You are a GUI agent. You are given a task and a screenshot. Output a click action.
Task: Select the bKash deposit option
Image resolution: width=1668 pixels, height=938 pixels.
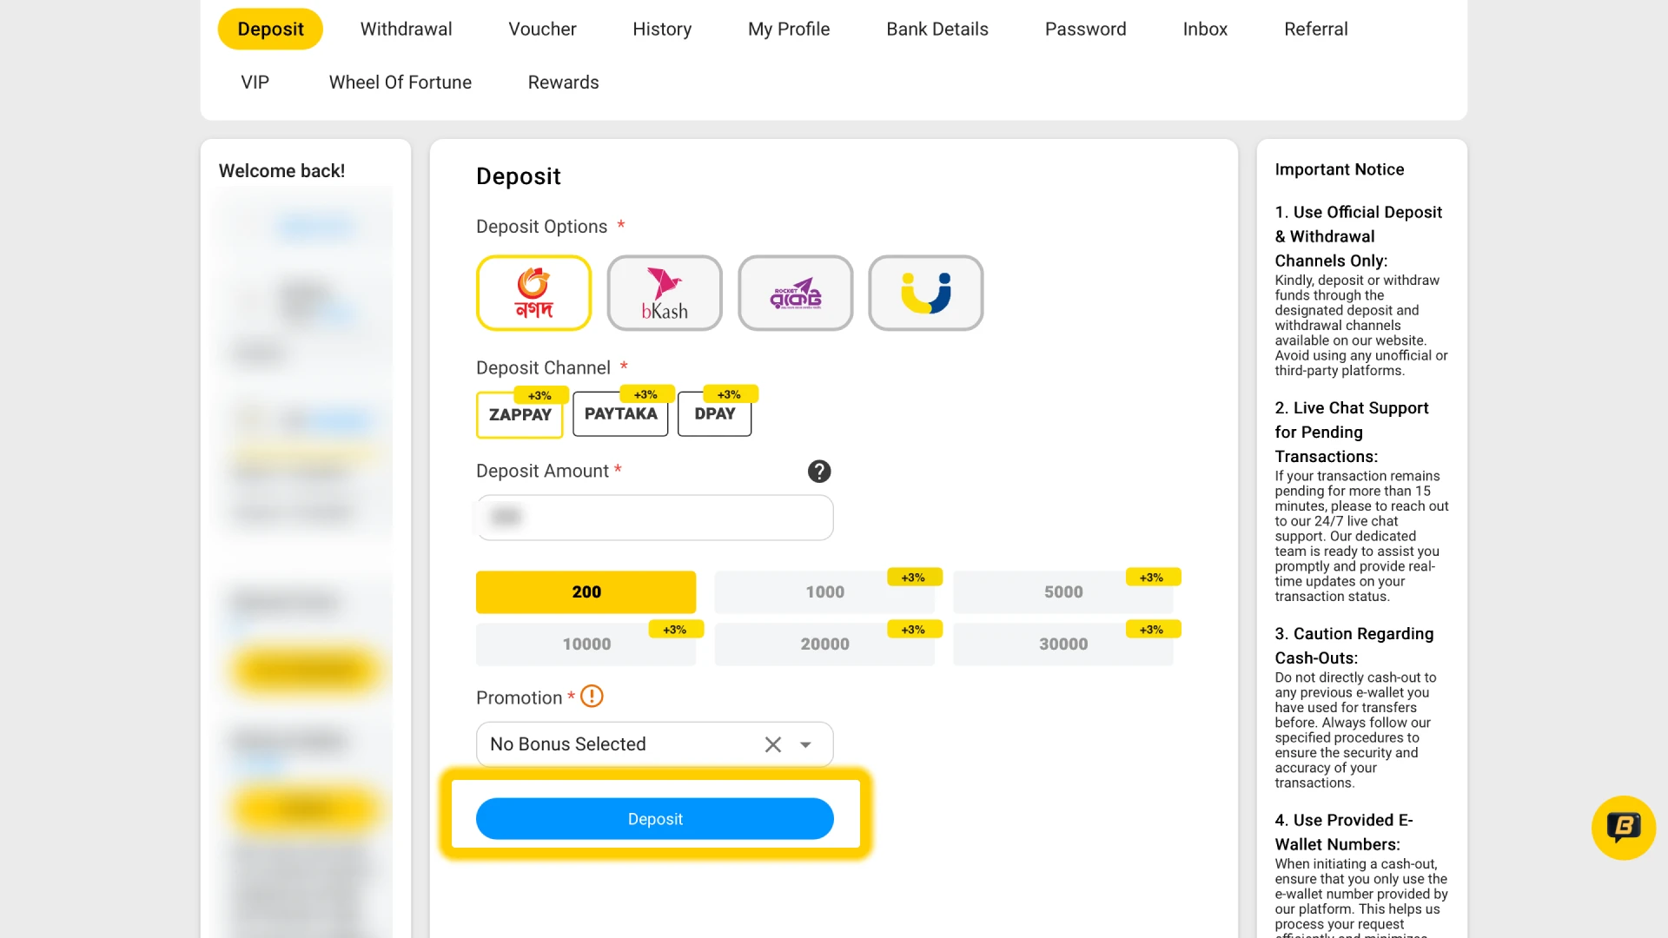pos(664,293)
